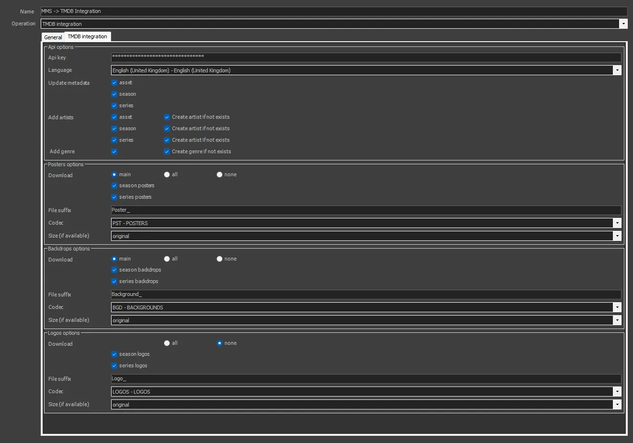The height and width of the screenshot is (443, 633).
Task: Expand the Language dropdown list
Action: click(x=617, y=70)
